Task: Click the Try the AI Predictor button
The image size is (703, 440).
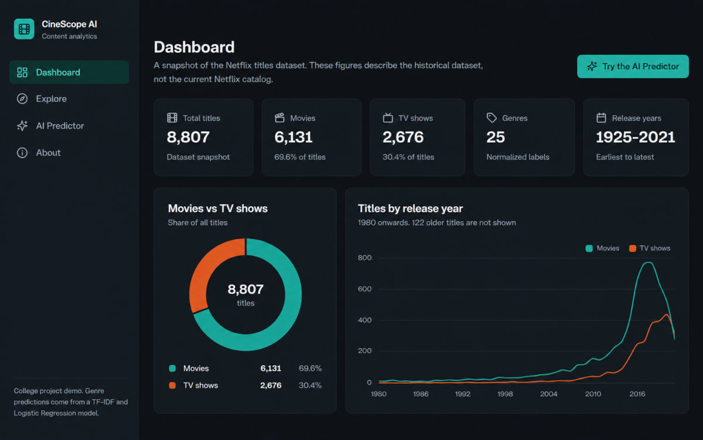Action: (x=633, y=66)
